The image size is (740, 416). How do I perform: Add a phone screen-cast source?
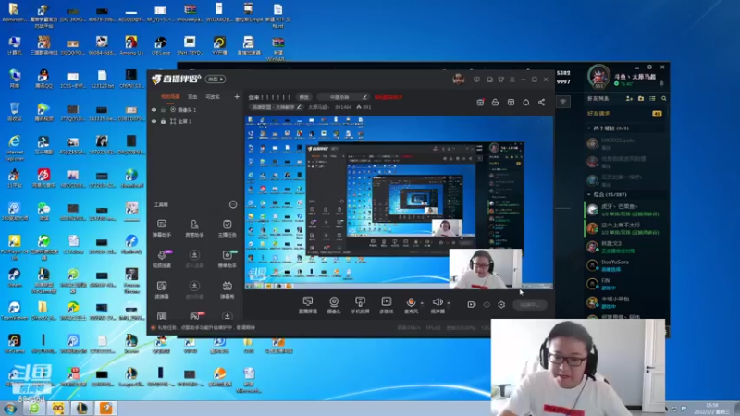point(360,305)
